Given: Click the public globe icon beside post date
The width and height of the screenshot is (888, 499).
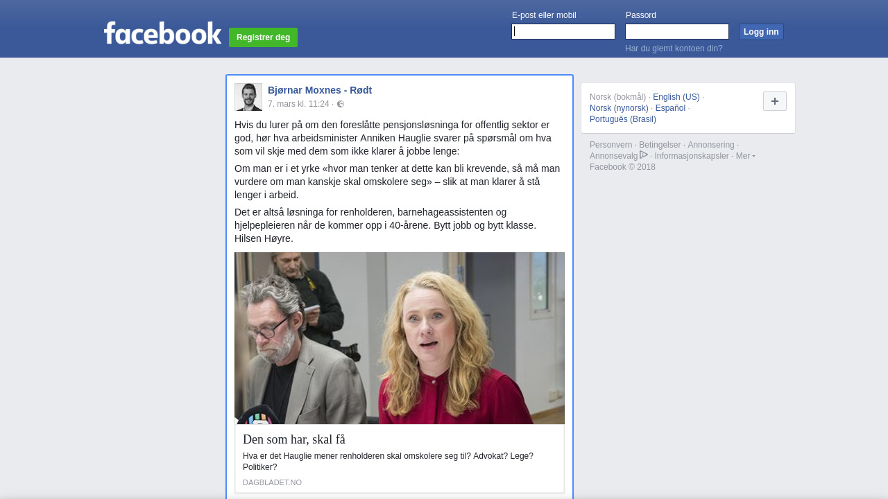Looking at the screenshot, I should coord(341,104).
